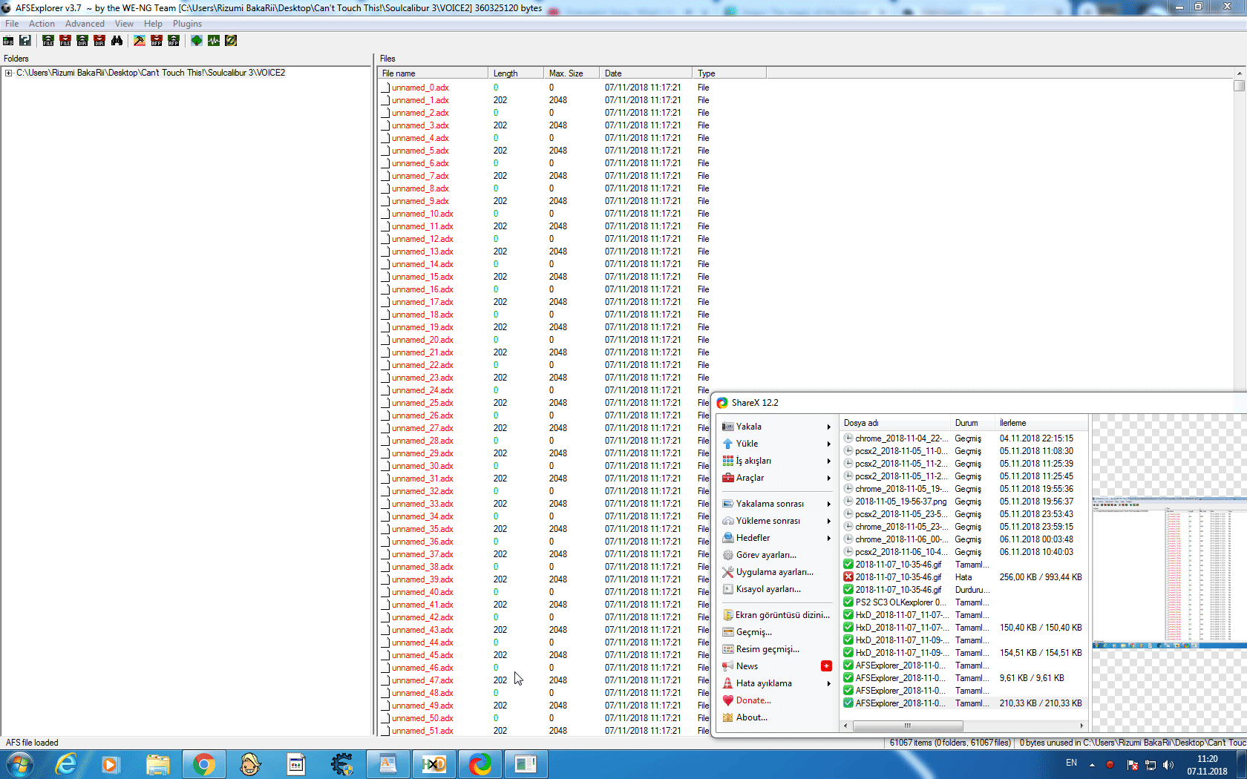Open Windows Media Player from taskbar
The width and height of the screenshot is (1247, 779).
click(111, 764)
